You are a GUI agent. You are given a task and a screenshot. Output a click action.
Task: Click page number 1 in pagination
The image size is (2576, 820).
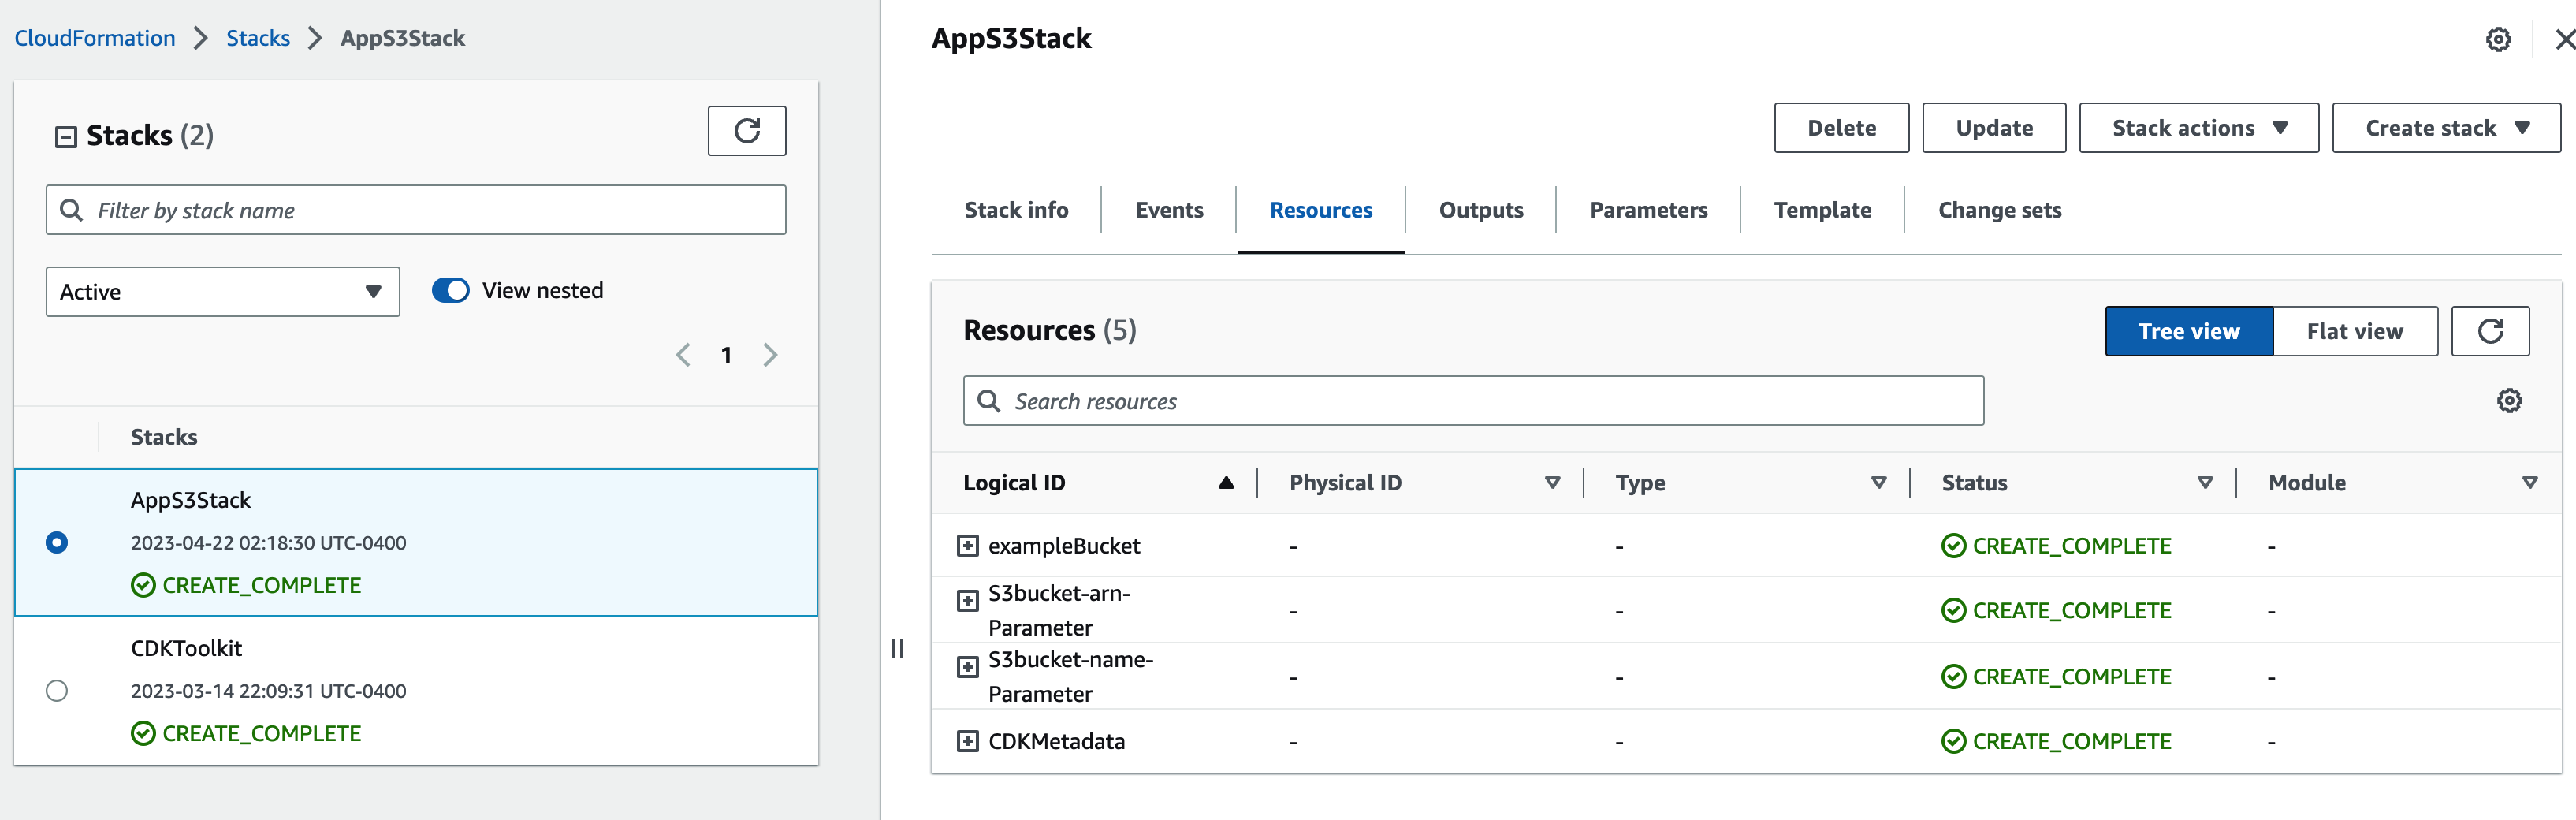tap(727, 355)
